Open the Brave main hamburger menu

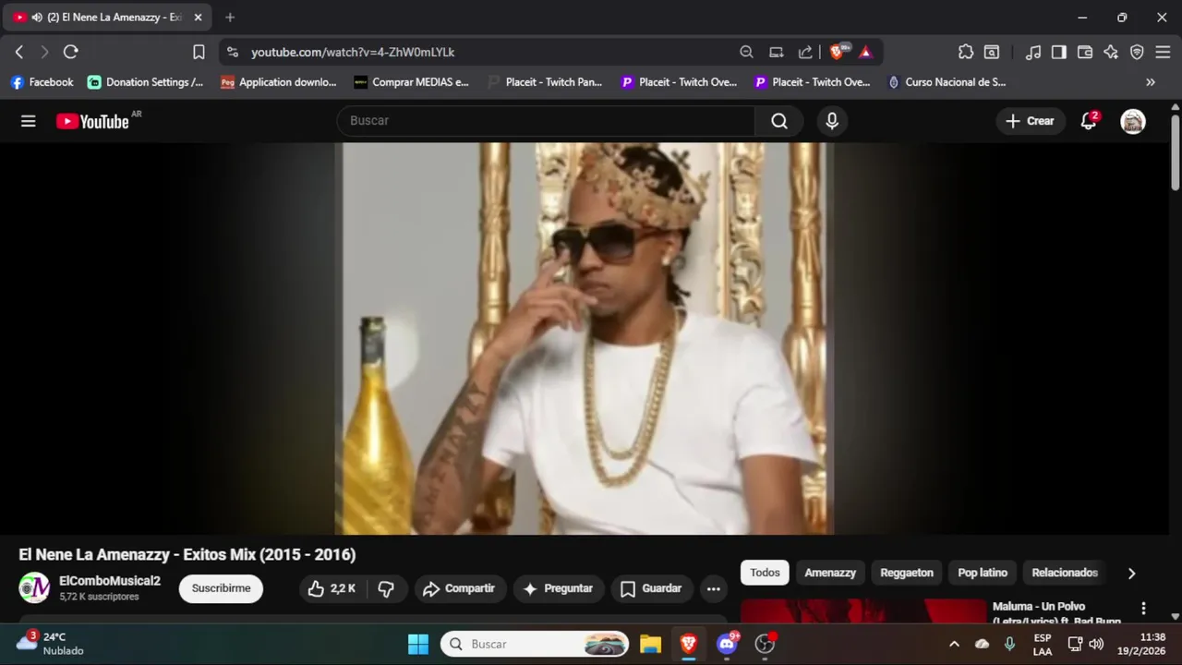click(x=1163, y=52)
